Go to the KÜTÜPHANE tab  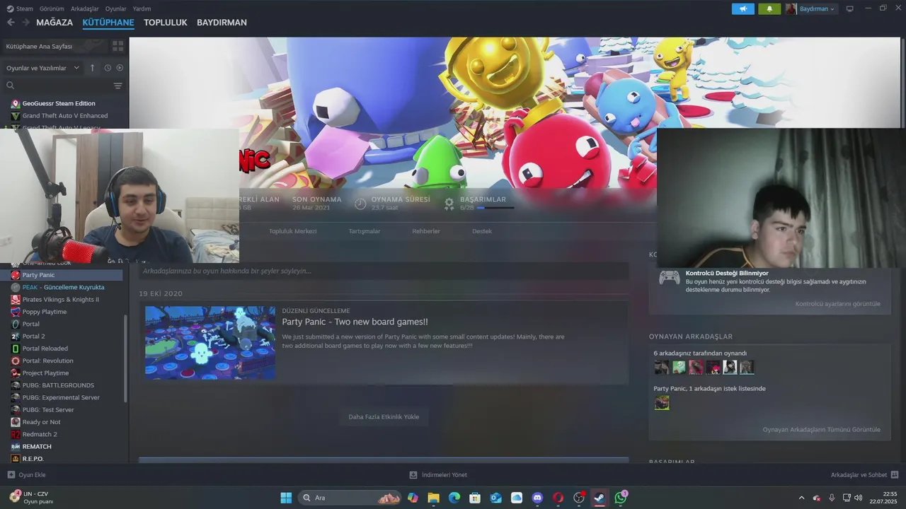click(x=108, y=23)
